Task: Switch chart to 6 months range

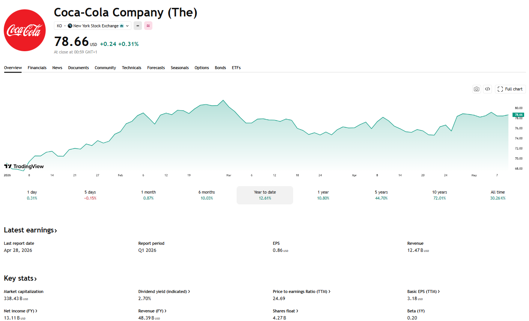Action: pos(207,195)
